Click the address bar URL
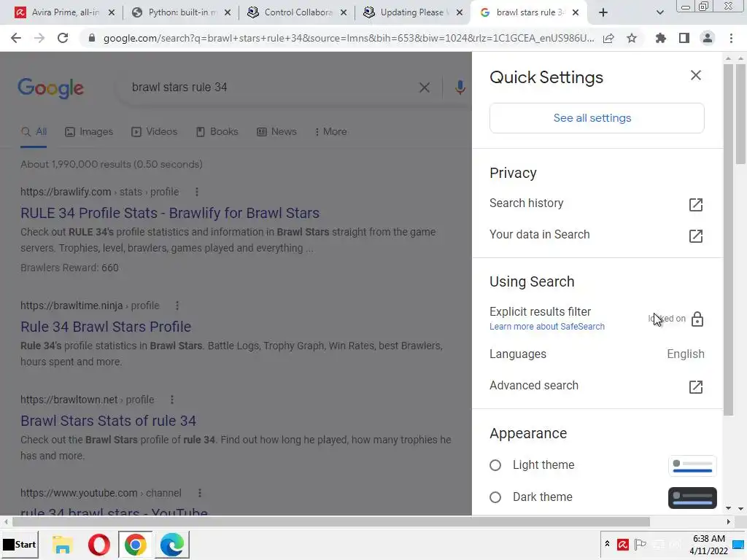Screen dimensions: 747x560 (x=349, y=39)
